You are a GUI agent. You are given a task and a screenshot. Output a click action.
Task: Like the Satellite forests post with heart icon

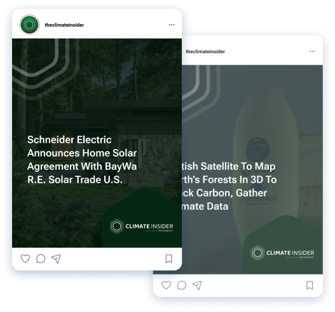166,285
